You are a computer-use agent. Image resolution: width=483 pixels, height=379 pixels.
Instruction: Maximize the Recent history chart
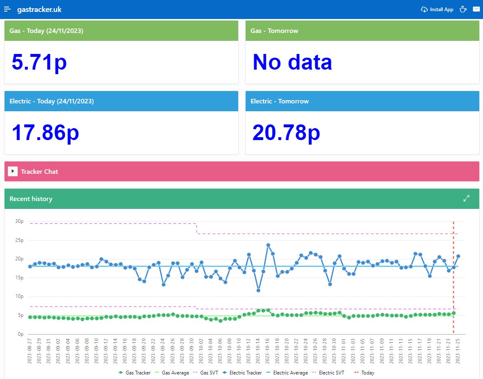[466, 199]
